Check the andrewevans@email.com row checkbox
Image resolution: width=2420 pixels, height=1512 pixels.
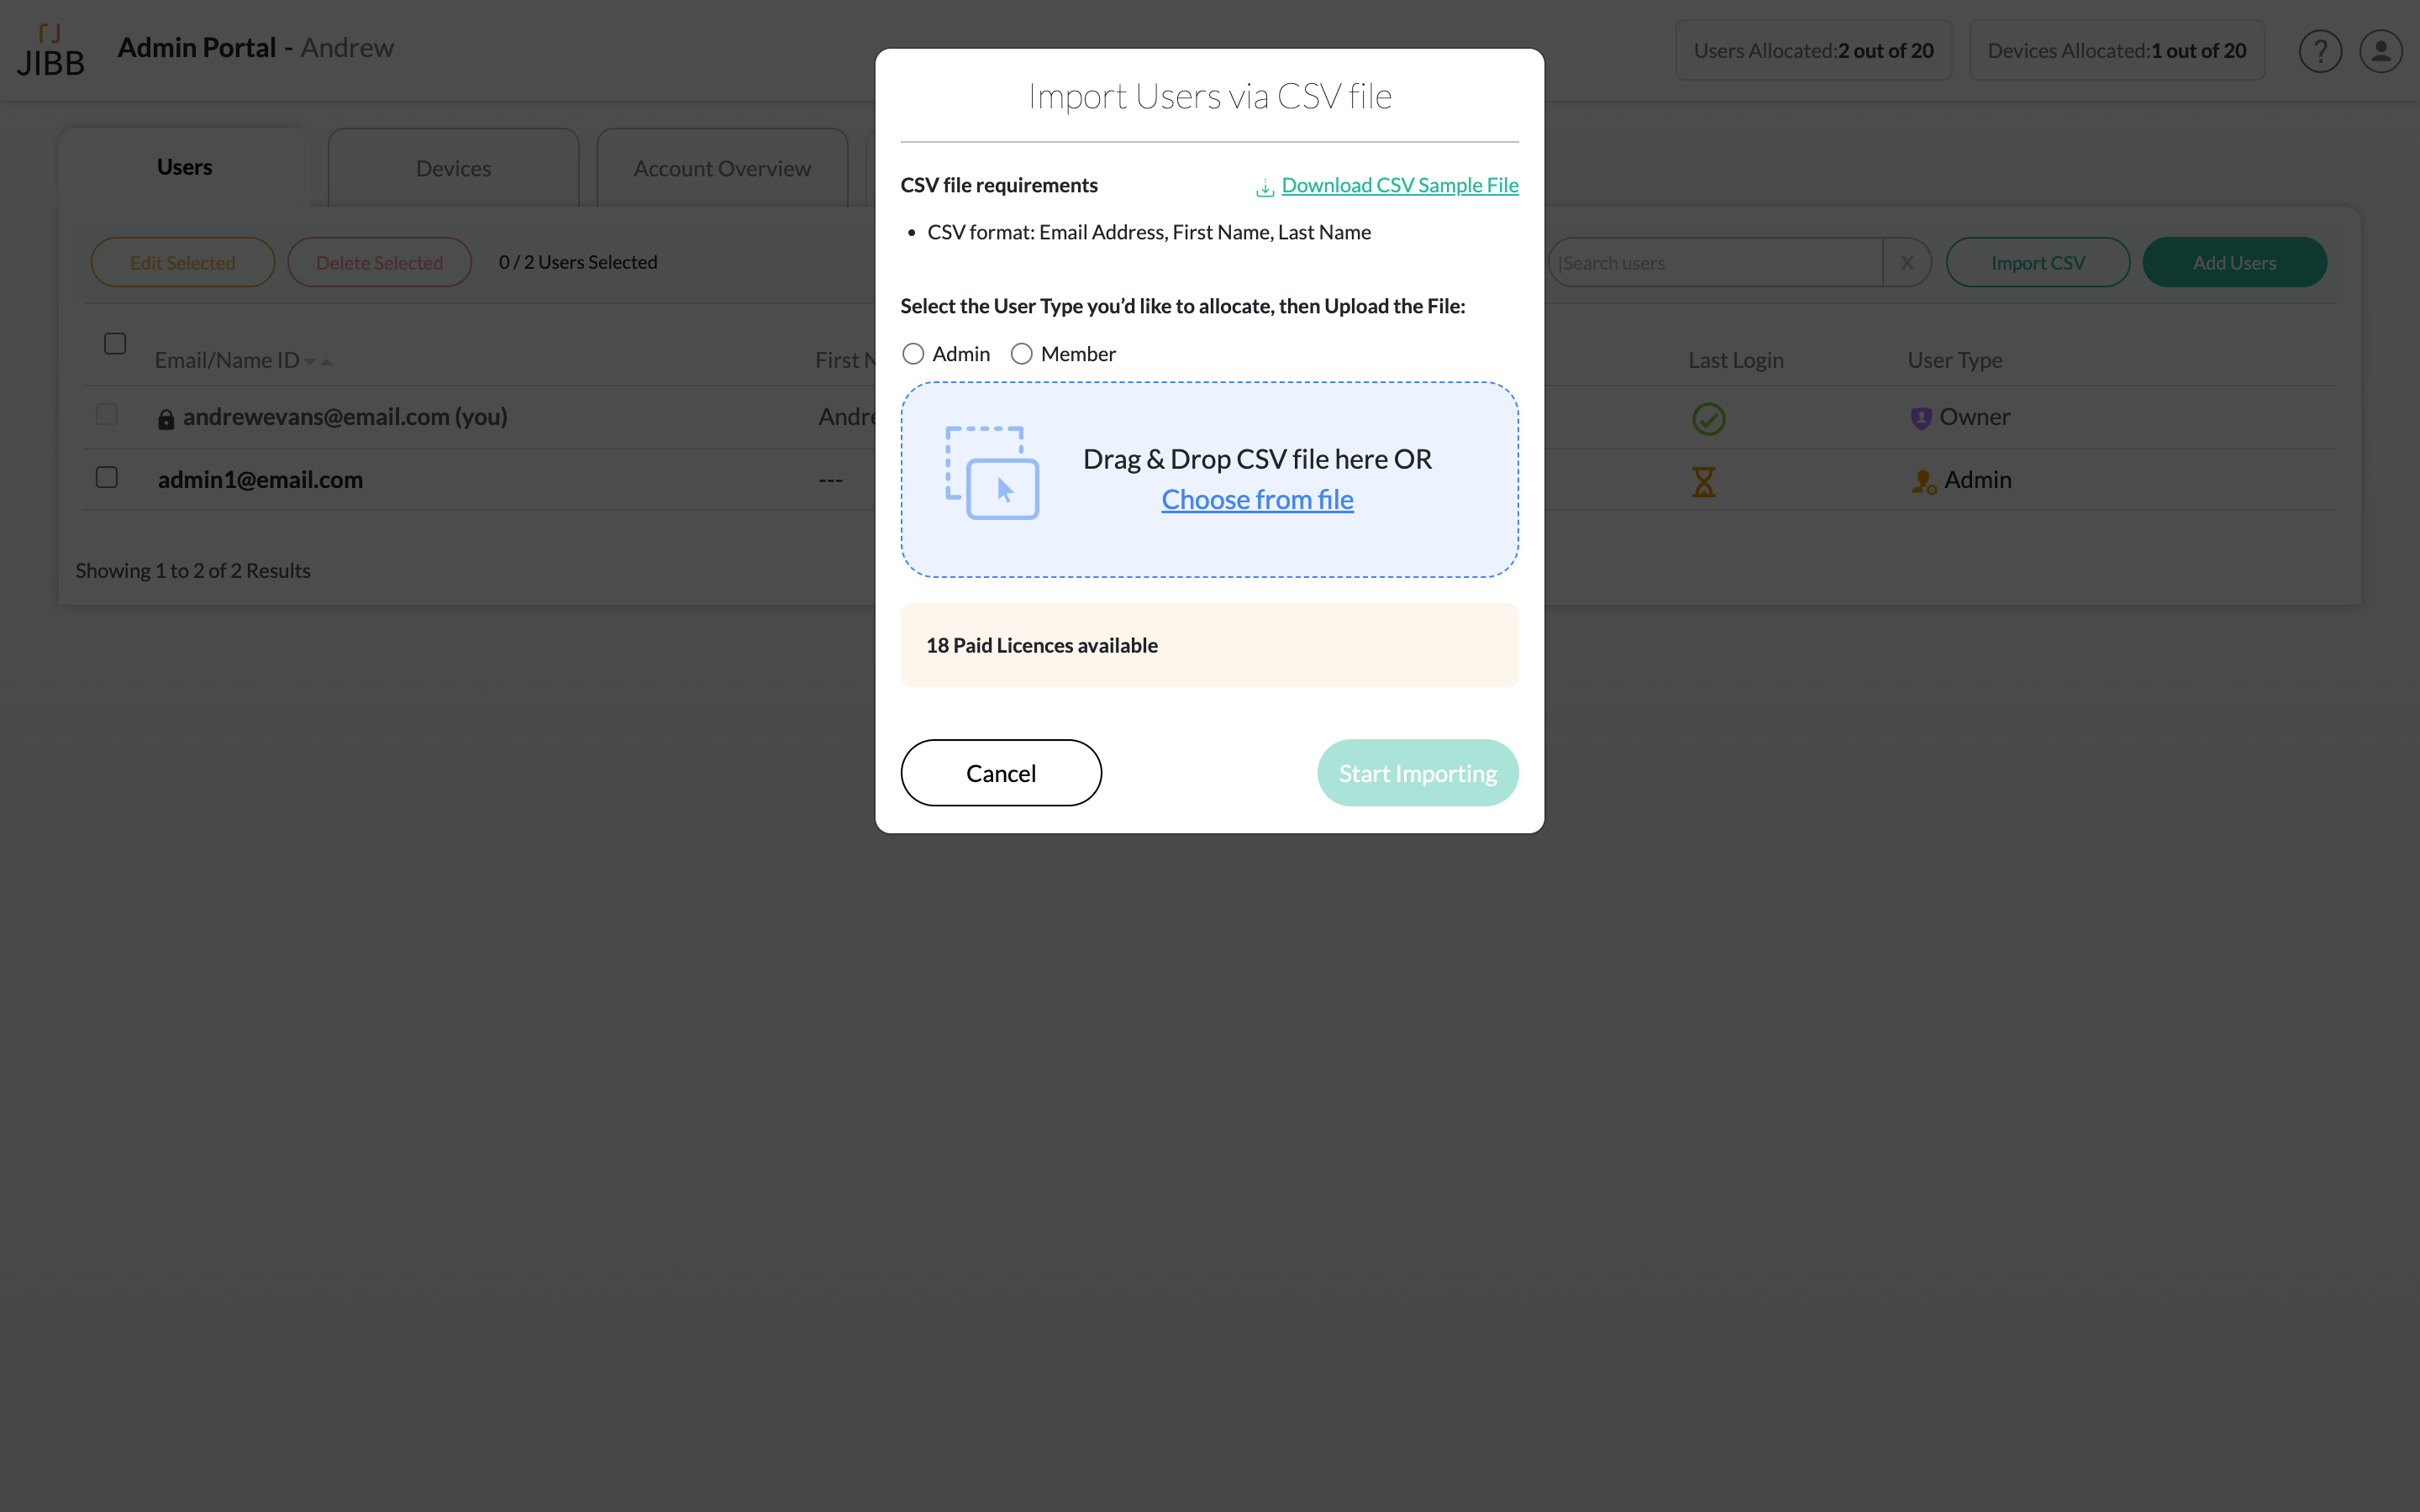point(107,414)
